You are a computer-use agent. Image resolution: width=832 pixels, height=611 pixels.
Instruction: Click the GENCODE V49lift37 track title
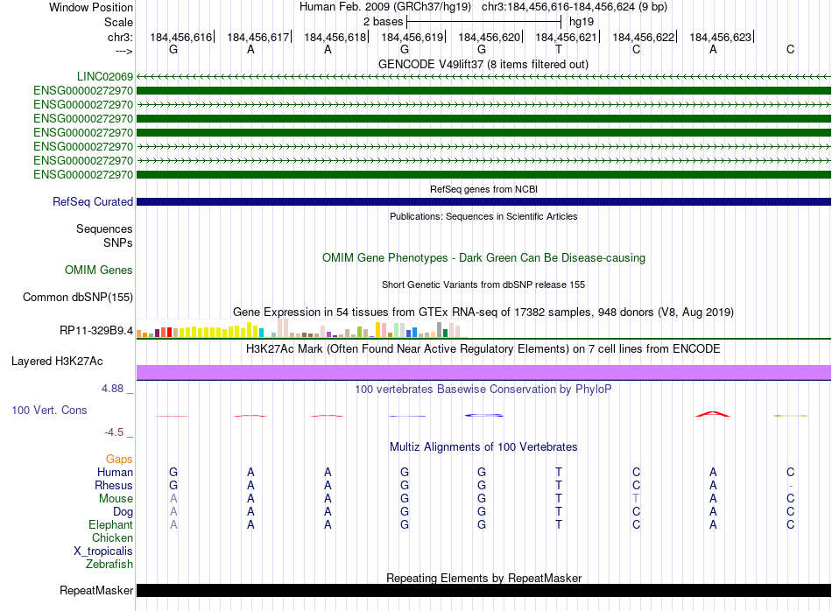coord(483,64)
